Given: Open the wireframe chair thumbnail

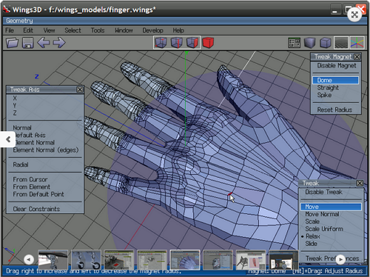Looking at the screenshot, I should [251, 260].
